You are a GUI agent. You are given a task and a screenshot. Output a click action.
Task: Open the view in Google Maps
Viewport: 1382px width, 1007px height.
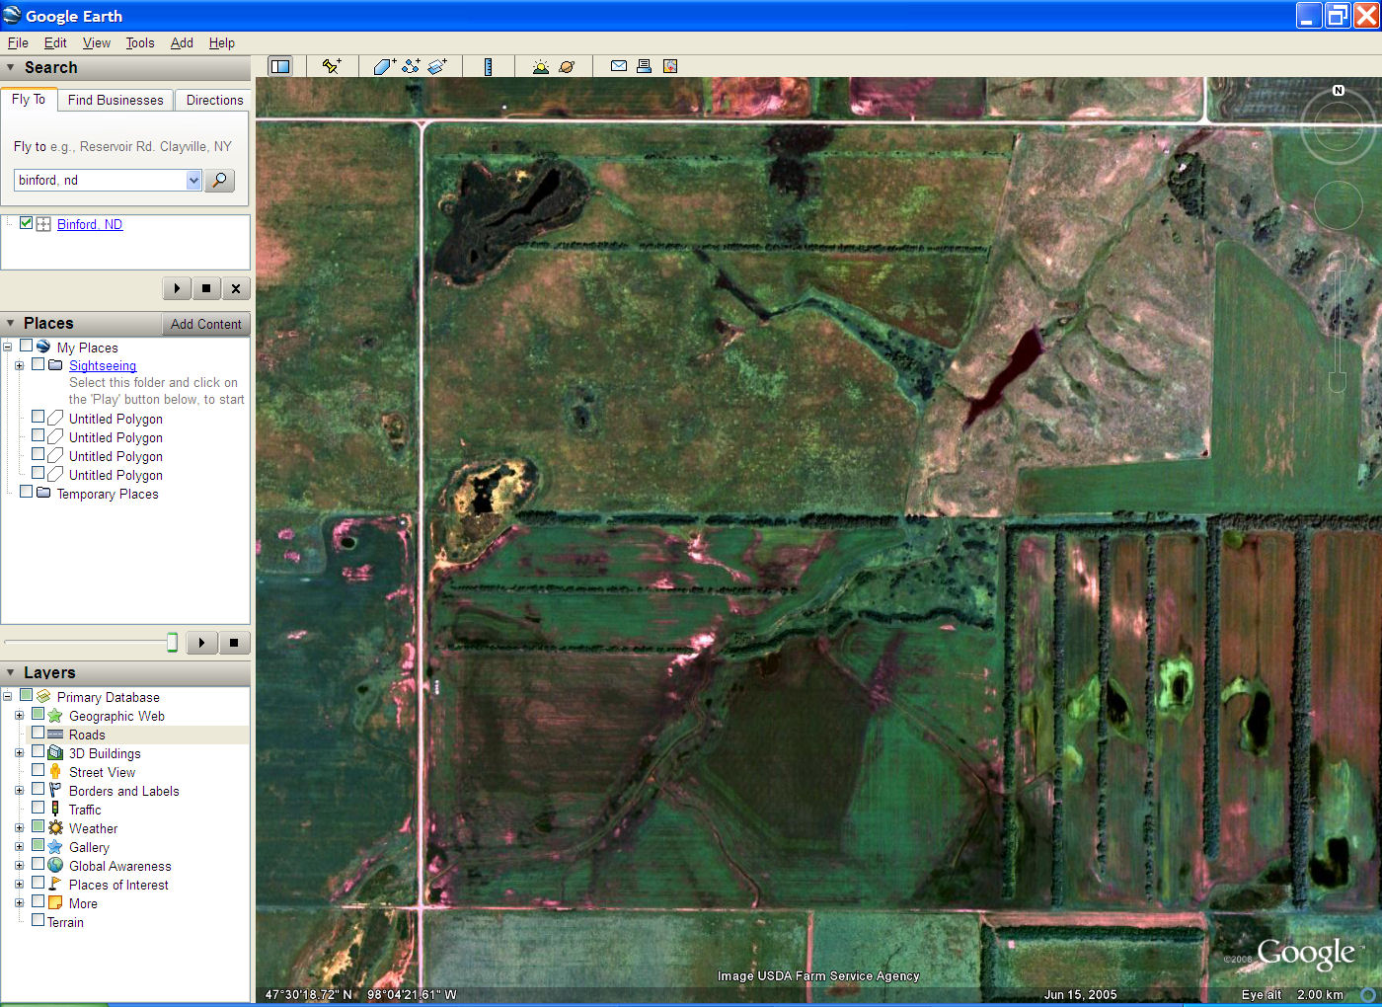[x=670, y=66]
